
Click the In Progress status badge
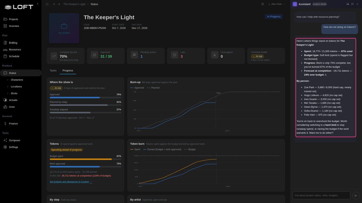[274, 17]
